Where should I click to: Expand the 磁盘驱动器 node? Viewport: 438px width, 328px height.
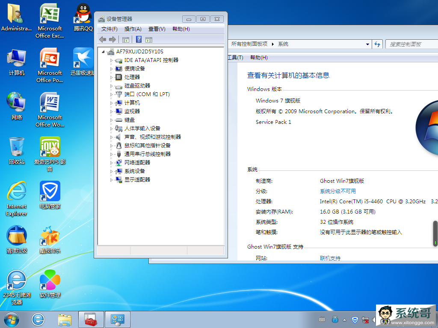point(111,86)
